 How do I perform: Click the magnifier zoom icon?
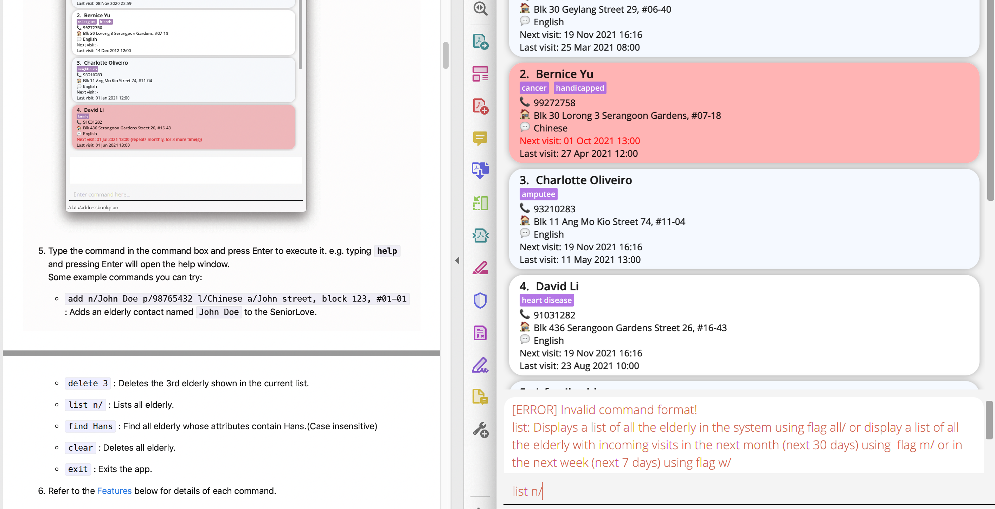coord(480,8)
